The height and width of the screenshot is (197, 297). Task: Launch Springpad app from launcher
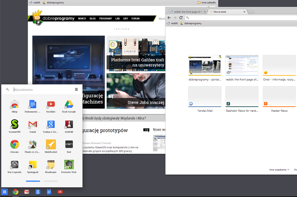32,167
